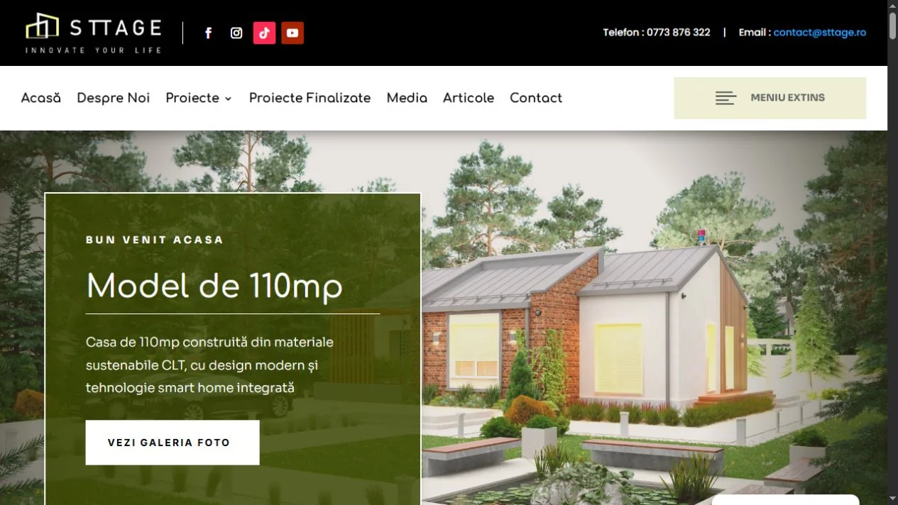
Task: Click the phone number 0773 876 322
Action: tap(678, 33)
